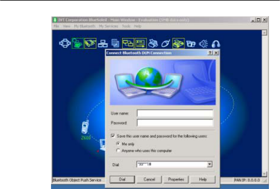Click the BlueSoleil title bar application icon

click(x=55, y=20)
